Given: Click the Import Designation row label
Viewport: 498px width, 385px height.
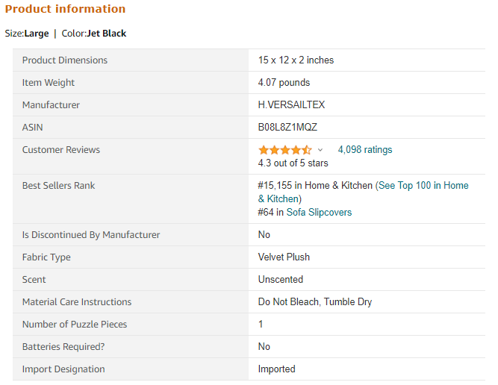Looking at the screenshot, I should (63, 369).
